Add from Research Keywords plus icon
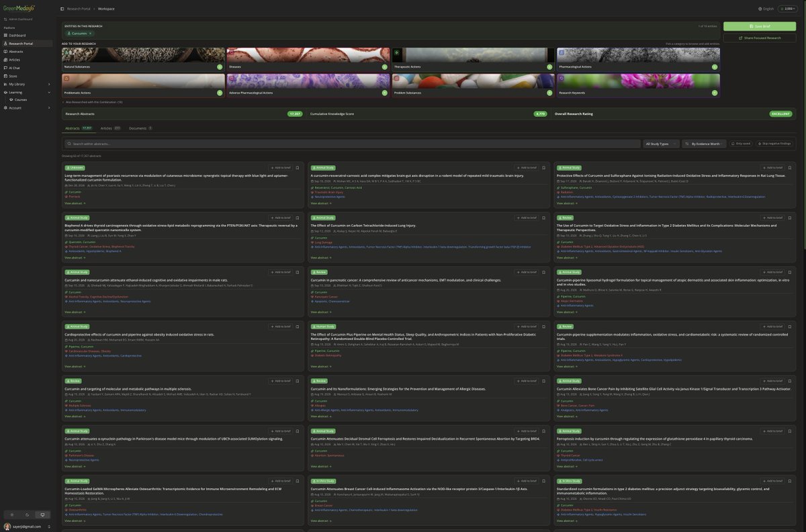This screenshot has height=532, width=806. click(x=714, y=93)
